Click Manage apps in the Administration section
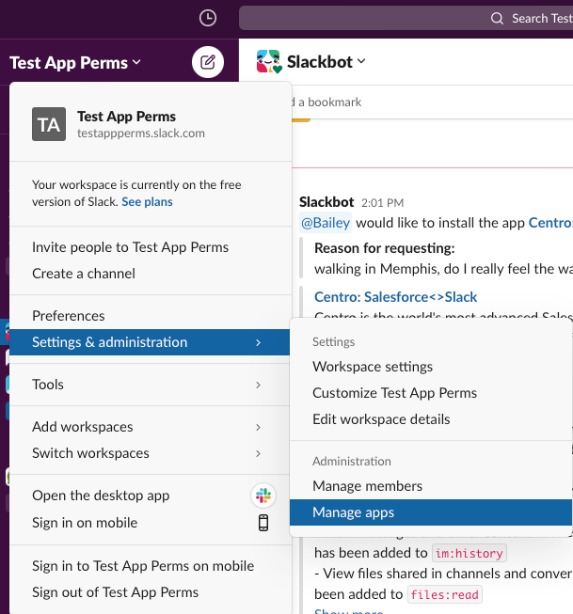 (431, 512)
